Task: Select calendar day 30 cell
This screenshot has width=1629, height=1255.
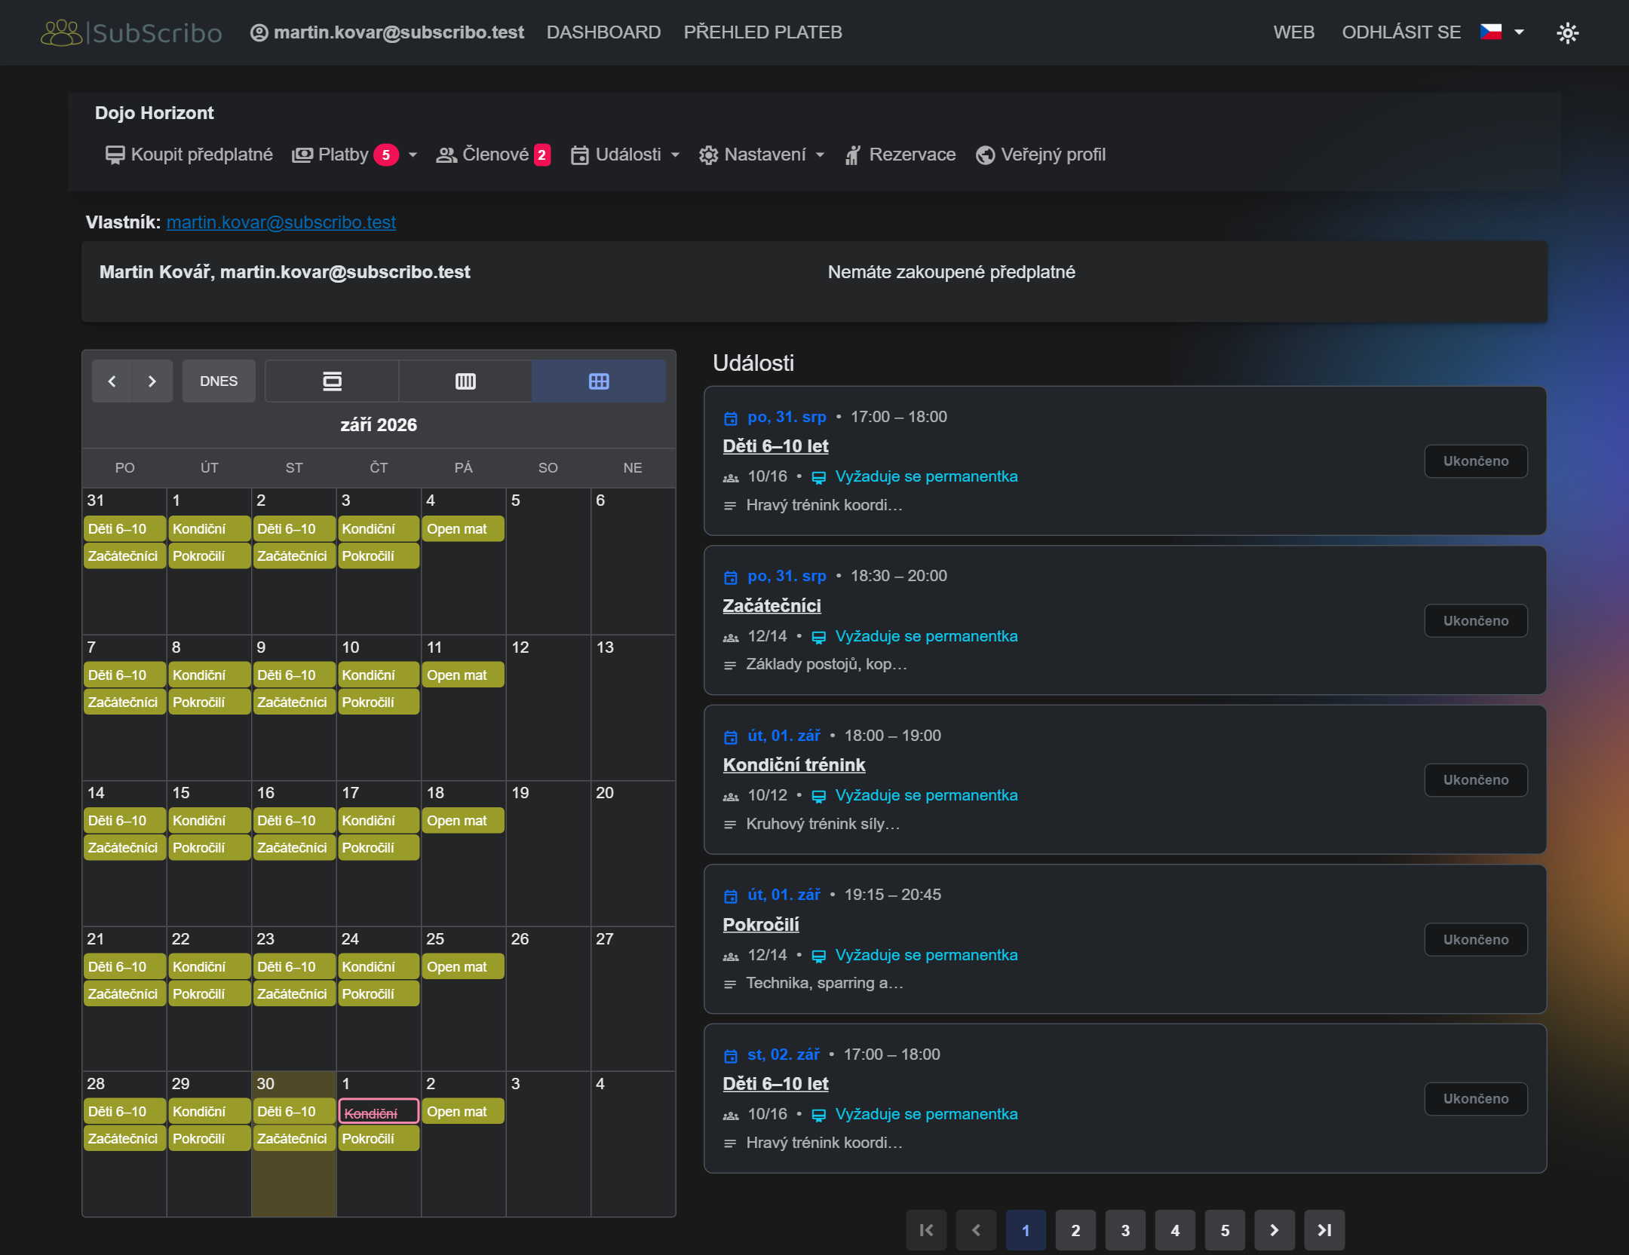Action: click(293, 1143)
